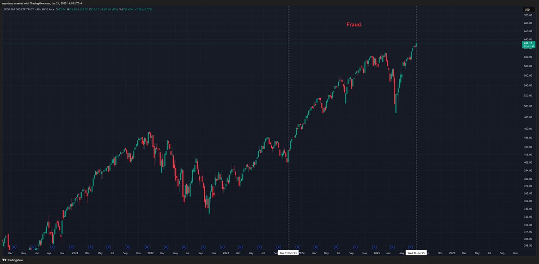The width and height of the screenshot is (539, 264).
Task: Open the dividend marker nearest the 2021 label
Action: pyautogui.click(x=71, y=247)
